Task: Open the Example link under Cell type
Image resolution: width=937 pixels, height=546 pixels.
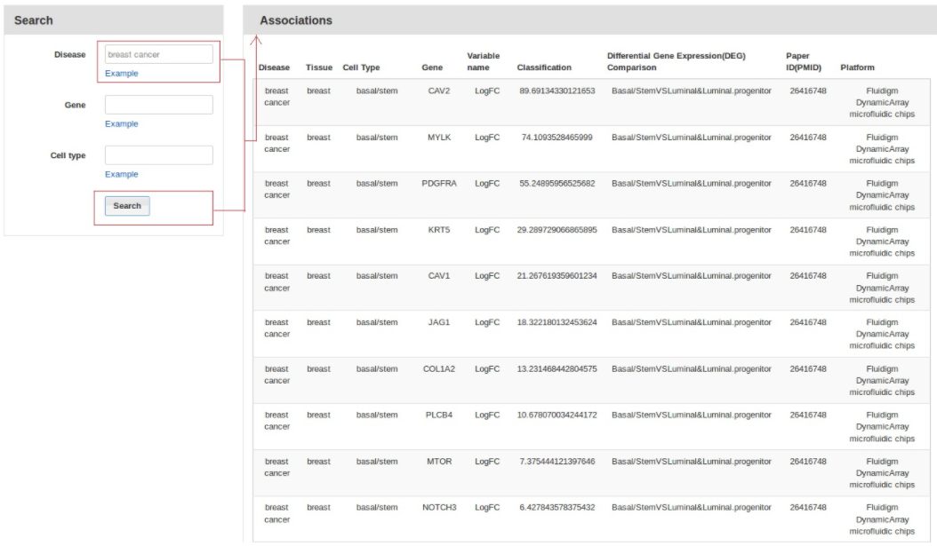Action: coord(121,174)
